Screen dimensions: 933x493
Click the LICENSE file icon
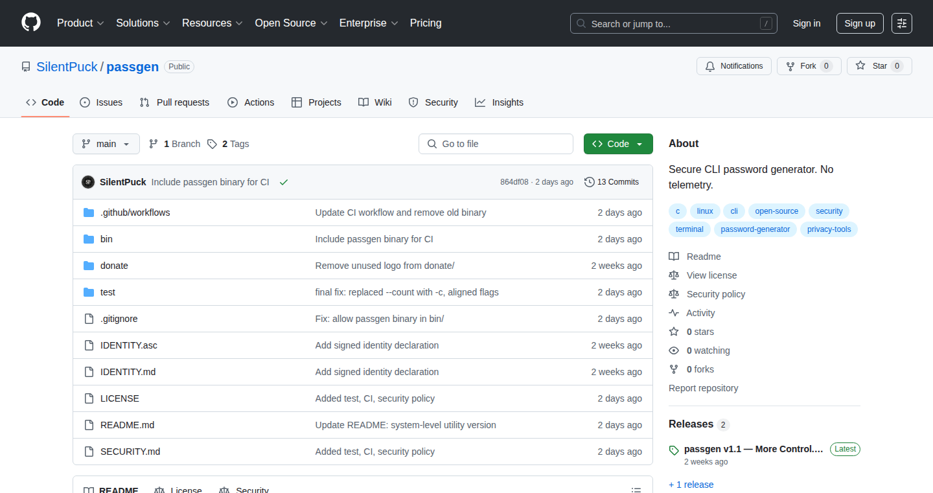pyautogui.click(x=89, y=398)
